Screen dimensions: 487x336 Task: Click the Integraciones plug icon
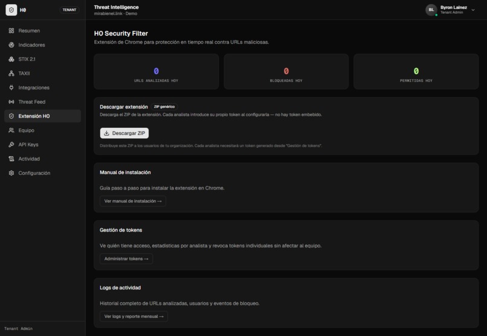pos(11,87)
